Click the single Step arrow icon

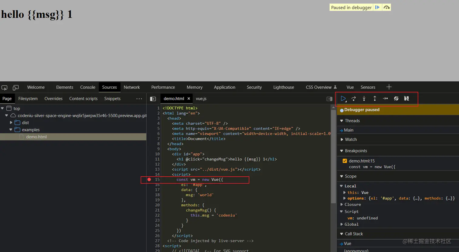tap(385, 98)
